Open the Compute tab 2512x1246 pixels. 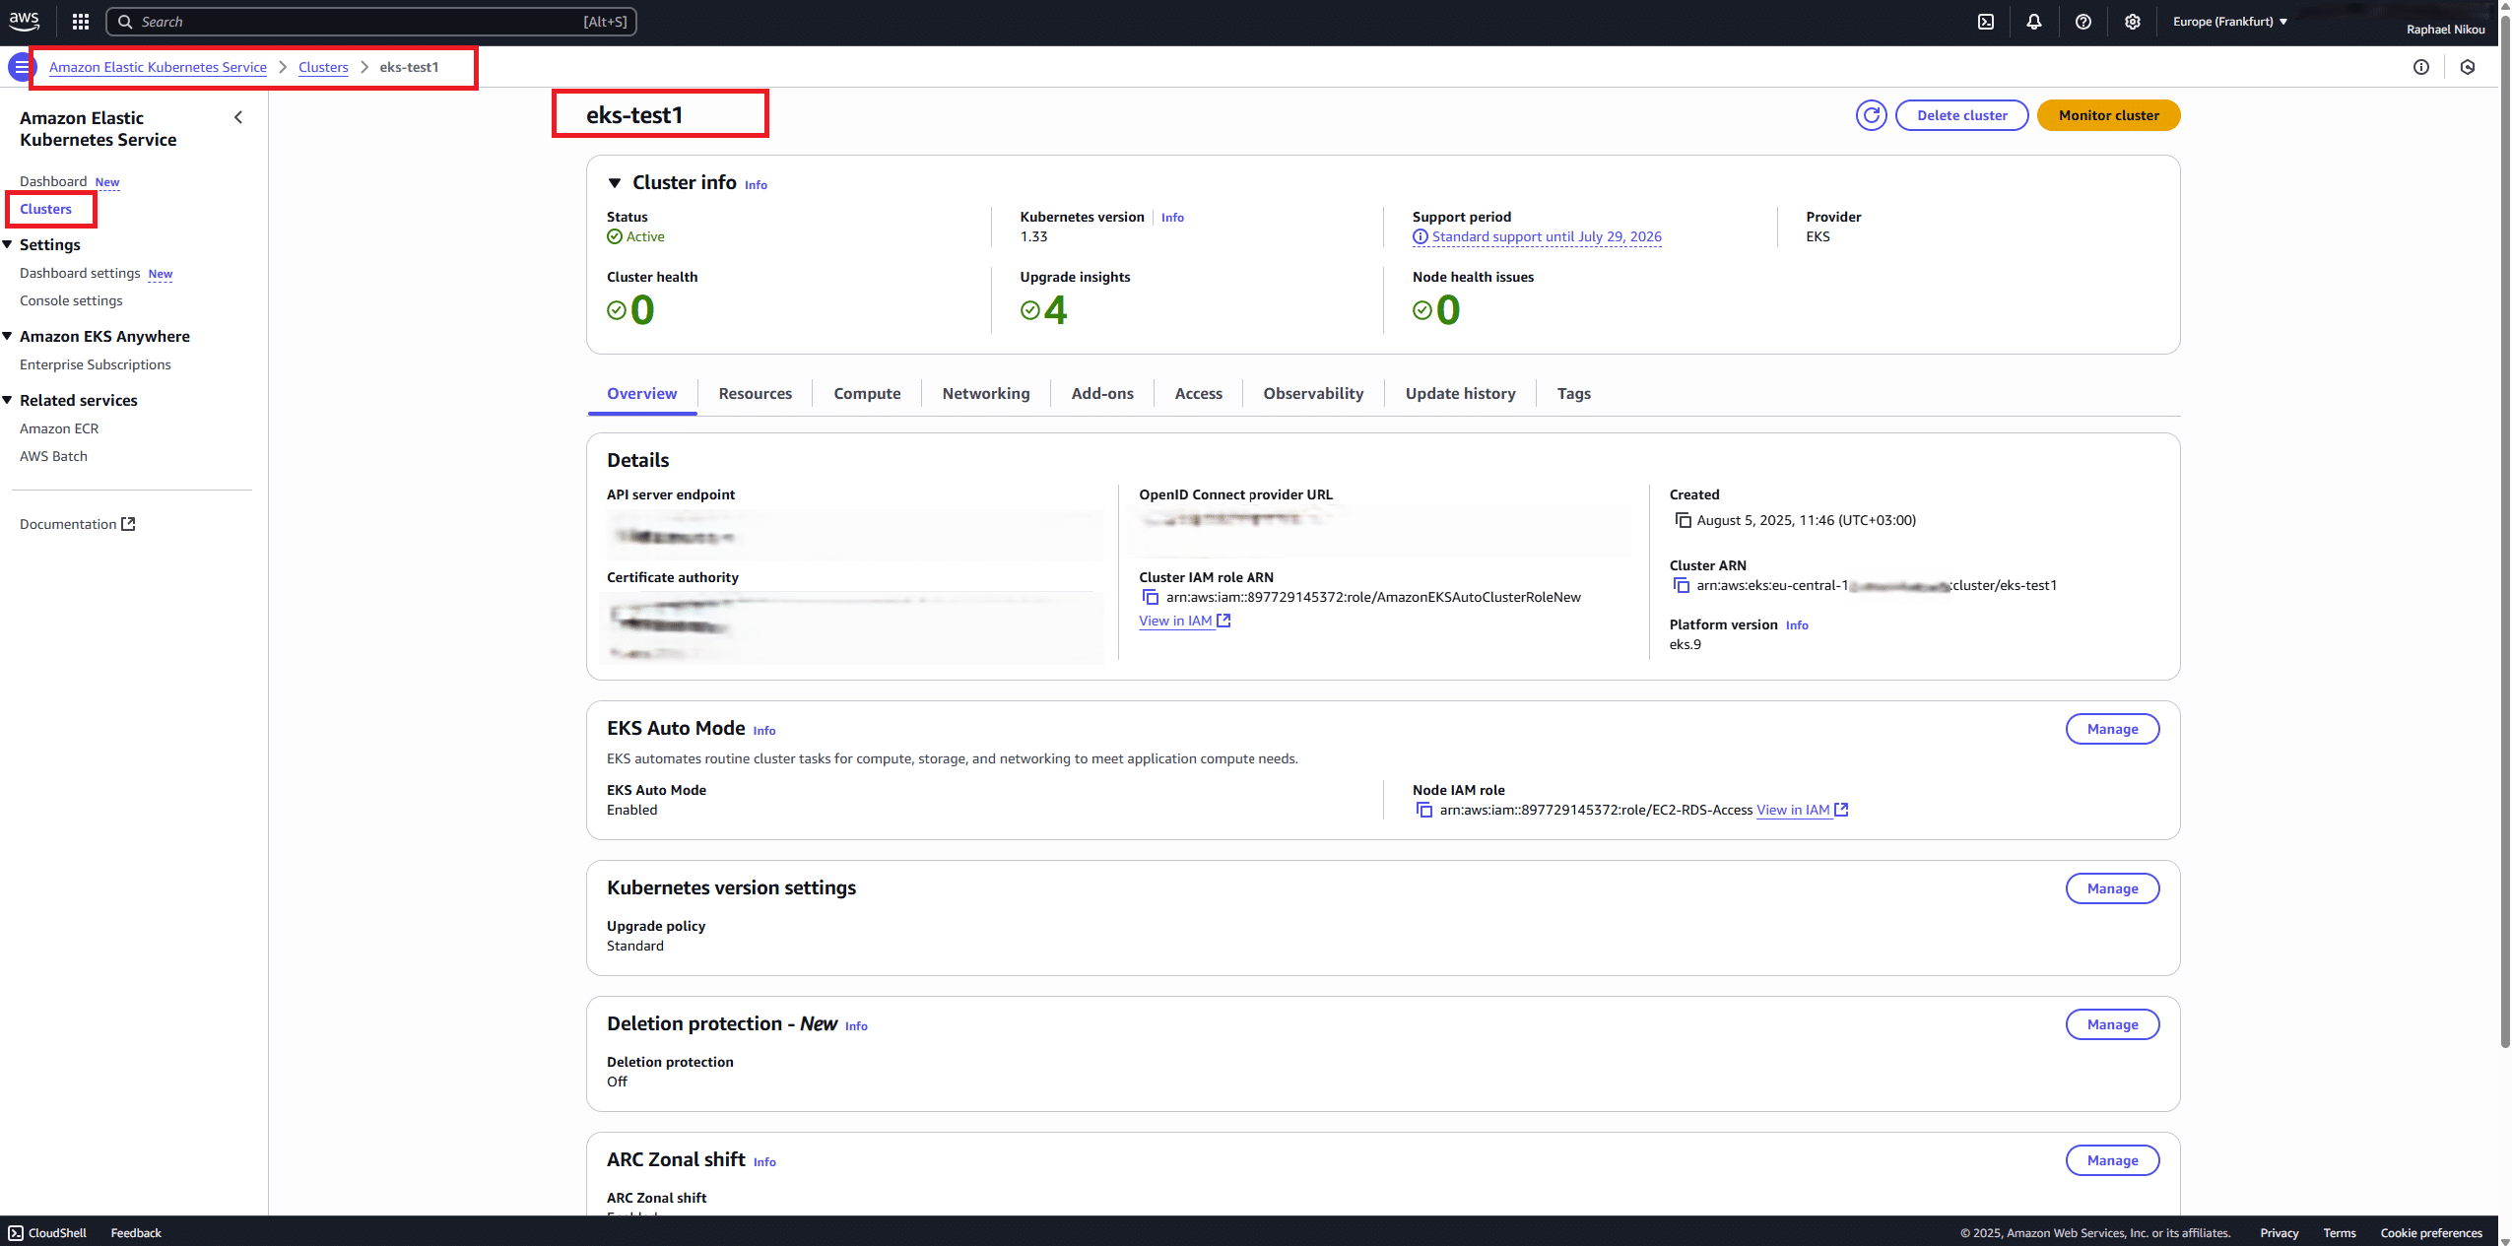866,393
